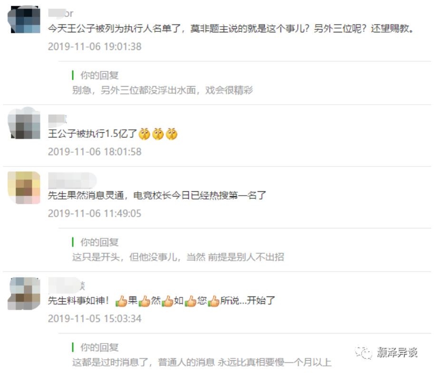Click the reply text 别急，另外三位都没浮出水面
Image resolution: width=435 pixels, height=374 pixels.
163,90
